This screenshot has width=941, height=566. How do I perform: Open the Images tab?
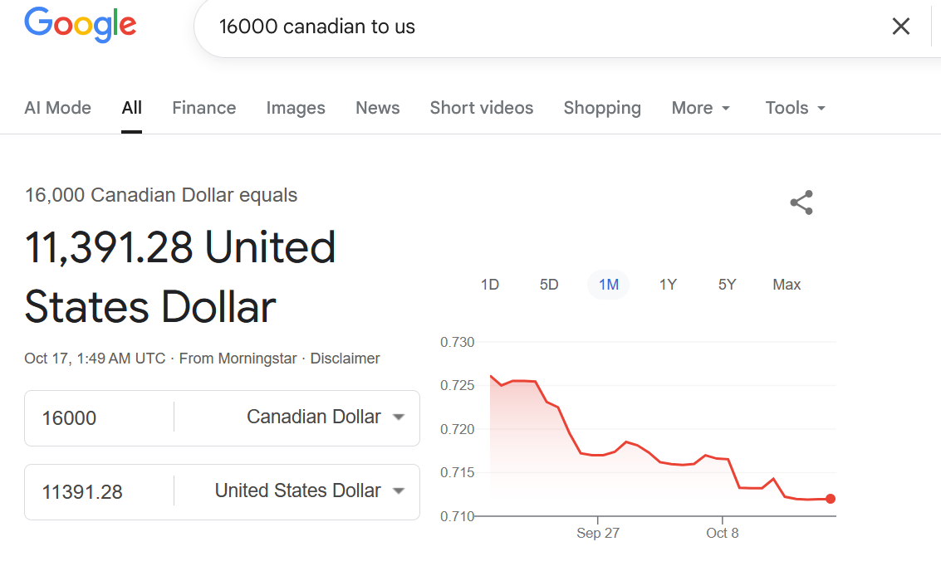(x=296, y=108)
